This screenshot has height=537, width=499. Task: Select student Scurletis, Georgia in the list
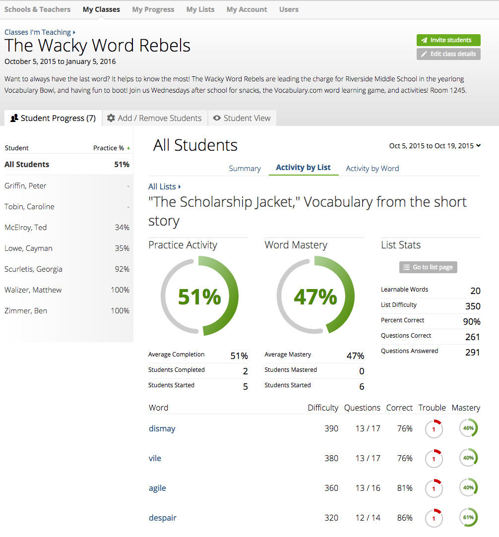point(34,269)
